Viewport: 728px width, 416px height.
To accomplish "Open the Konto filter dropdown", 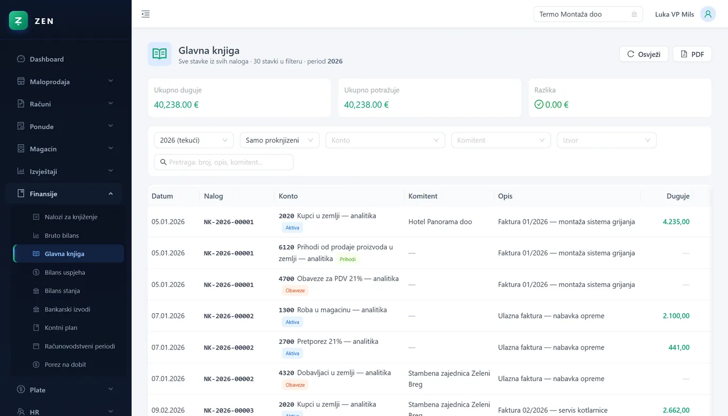I will [385, 140].
